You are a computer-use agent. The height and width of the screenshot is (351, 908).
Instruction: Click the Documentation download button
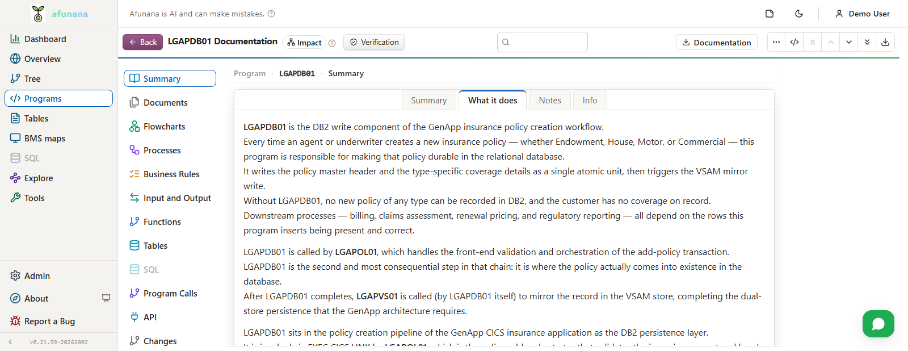(717, 42)
